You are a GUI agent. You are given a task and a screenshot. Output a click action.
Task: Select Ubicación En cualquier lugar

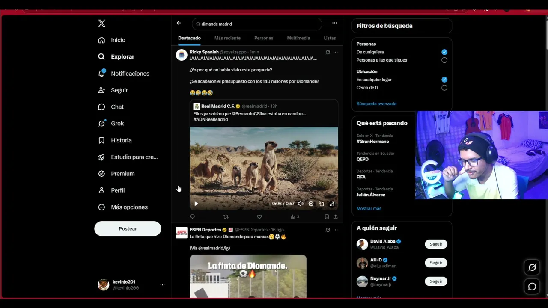(x=444, y=80)
